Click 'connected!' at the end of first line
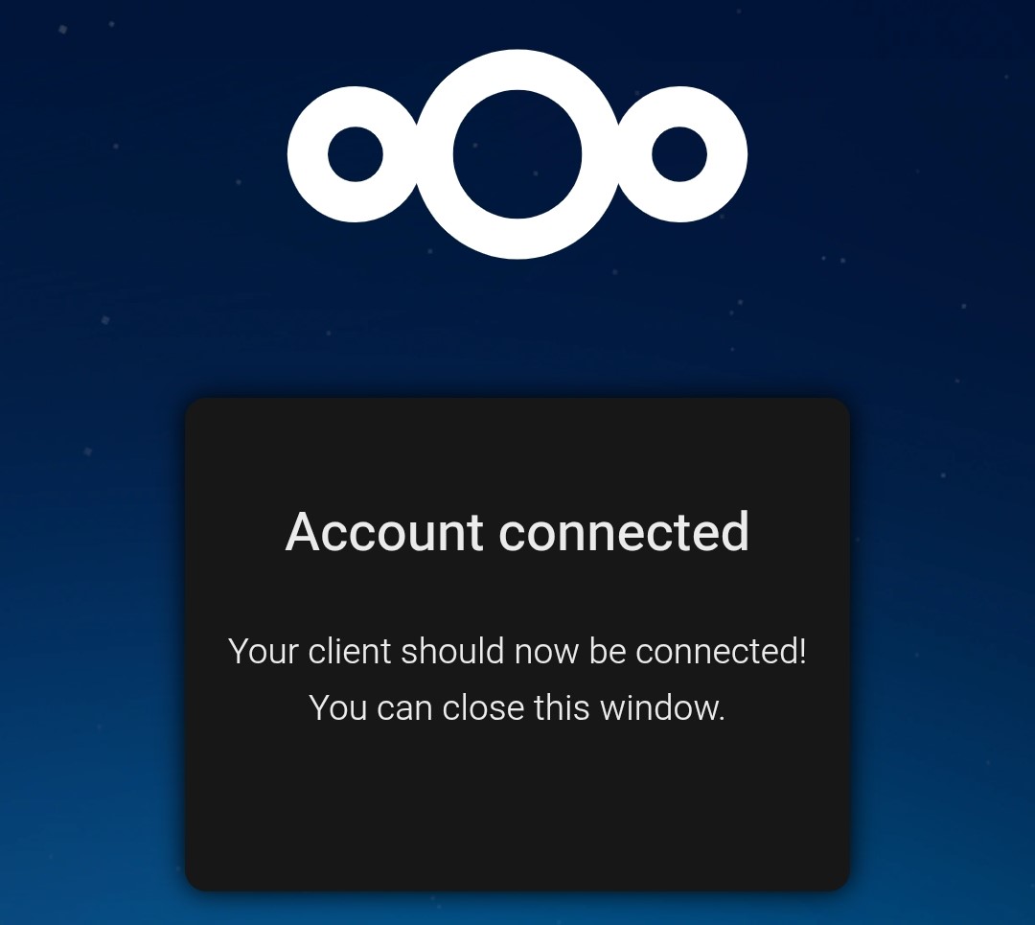1035x925 pixels. coord(721,651)
